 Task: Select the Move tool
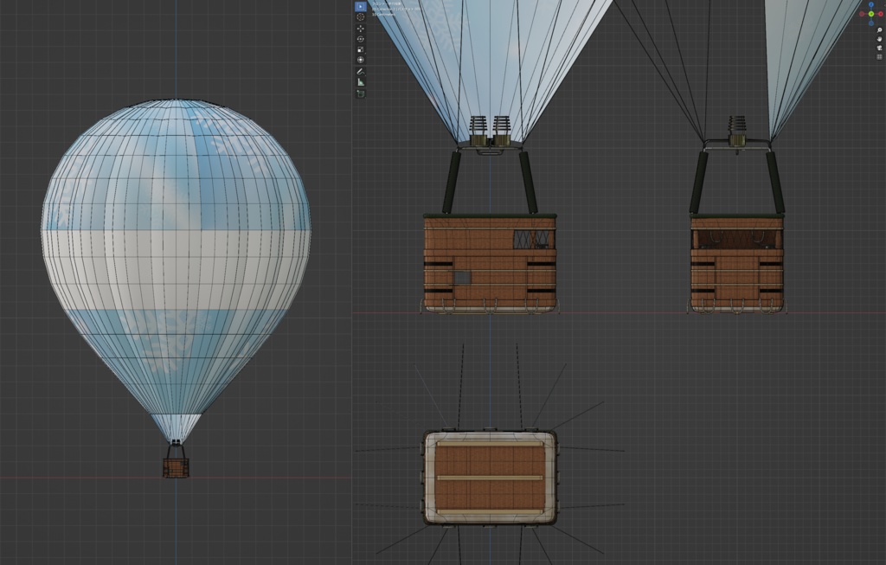coord(361,29)
